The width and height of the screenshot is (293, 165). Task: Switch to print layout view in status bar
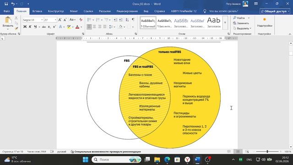pyautogui.click(x=238, y=152)
